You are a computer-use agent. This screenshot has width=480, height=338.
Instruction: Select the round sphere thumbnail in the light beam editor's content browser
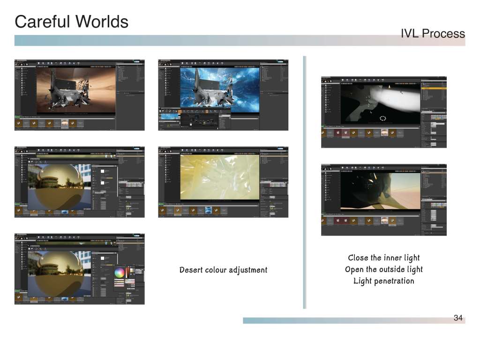click(384, 133)
